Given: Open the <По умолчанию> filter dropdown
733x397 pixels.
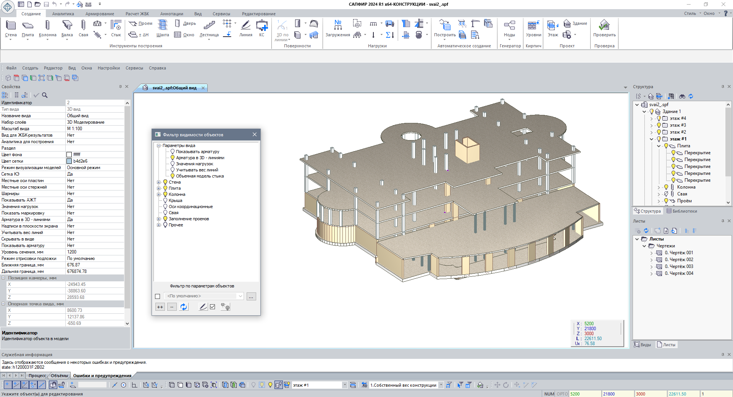Looking at the screenshot, I should pyautogui.click(x=240, y=296).
